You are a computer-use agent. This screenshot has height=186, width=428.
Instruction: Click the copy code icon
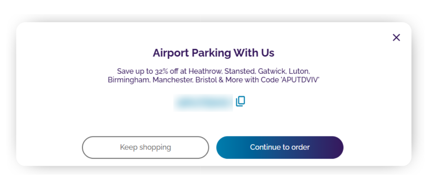point(241,101)
